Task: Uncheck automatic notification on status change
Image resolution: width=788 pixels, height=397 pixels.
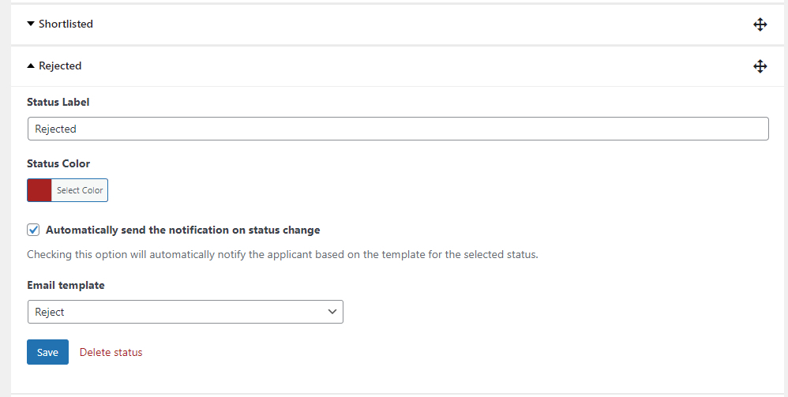Action: click(33, 230)
